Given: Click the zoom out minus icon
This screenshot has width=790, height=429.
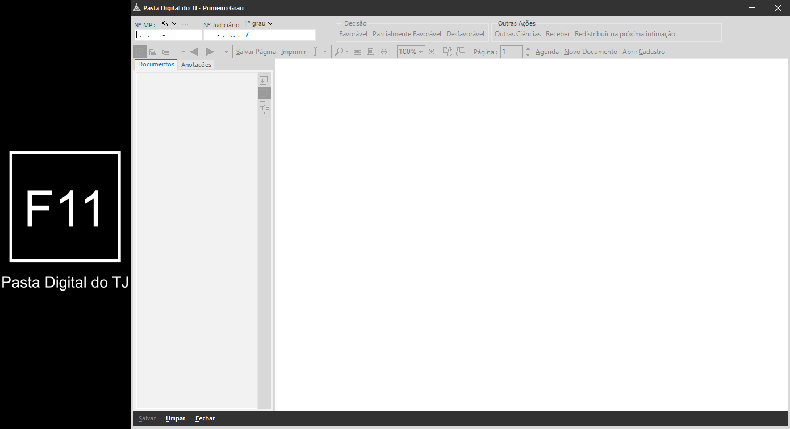Looking at the screenshot, I should click(x=384, y=52).
